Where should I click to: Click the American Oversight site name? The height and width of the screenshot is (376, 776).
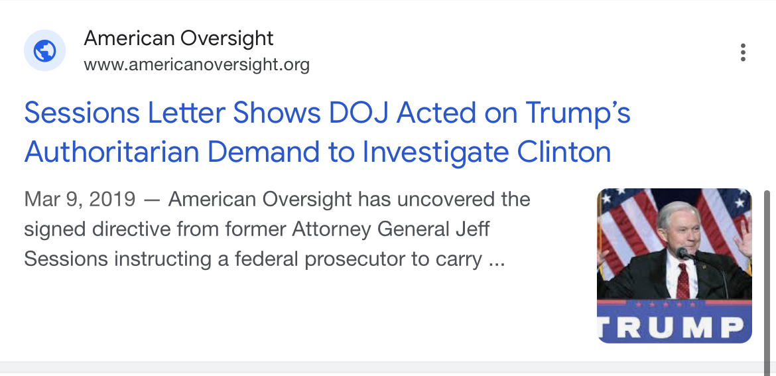178,38
